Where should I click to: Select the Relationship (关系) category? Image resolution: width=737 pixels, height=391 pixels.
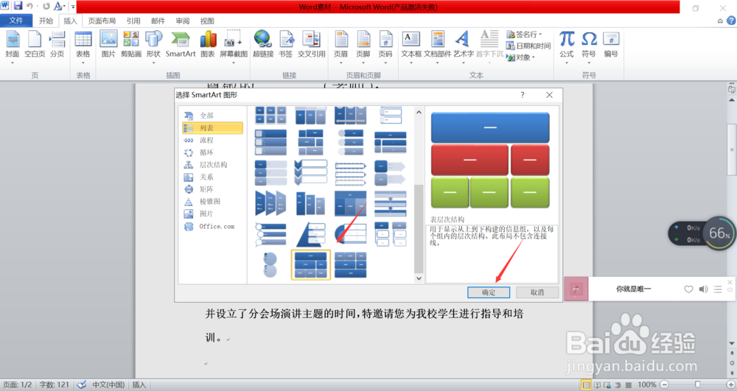tap(212, 177)
